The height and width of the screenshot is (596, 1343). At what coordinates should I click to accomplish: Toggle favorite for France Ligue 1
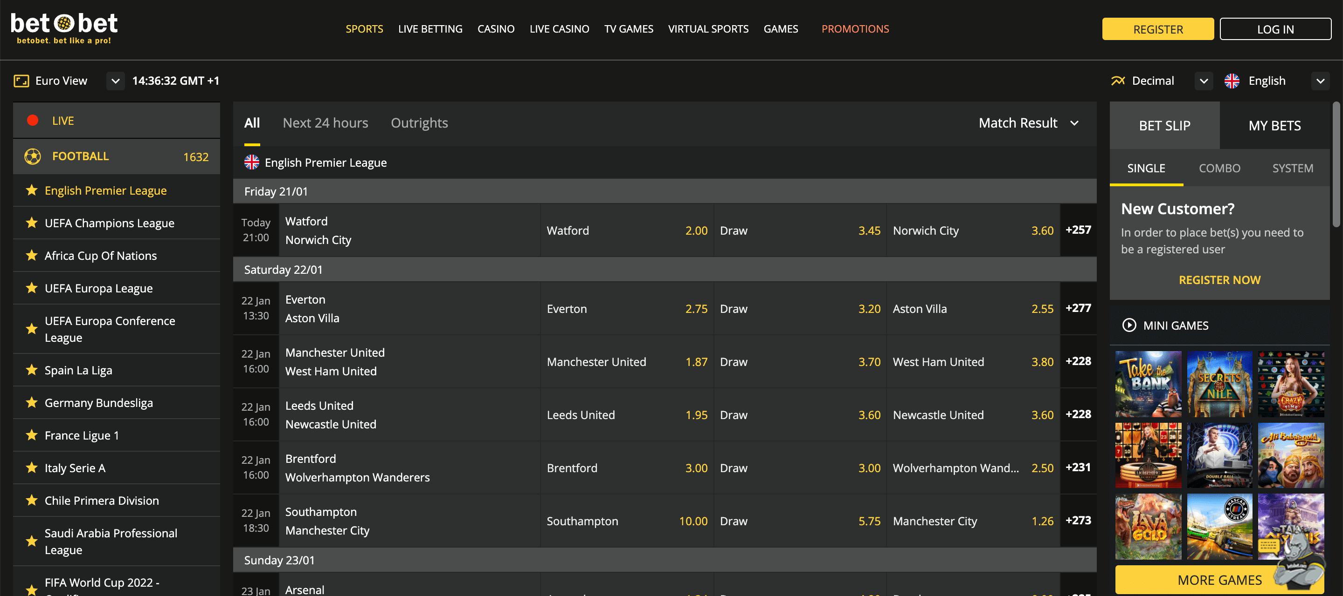click(x=31, y=435)
